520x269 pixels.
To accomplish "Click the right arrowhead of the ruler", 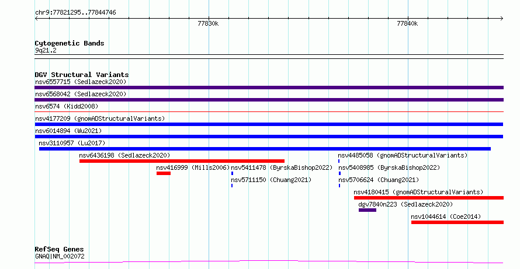I will (501, 19).
